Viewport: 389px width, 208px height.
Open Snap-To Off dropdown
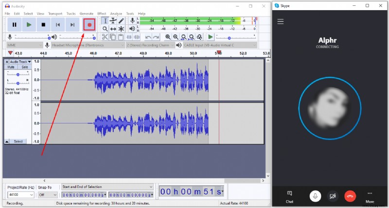(48, 195)
